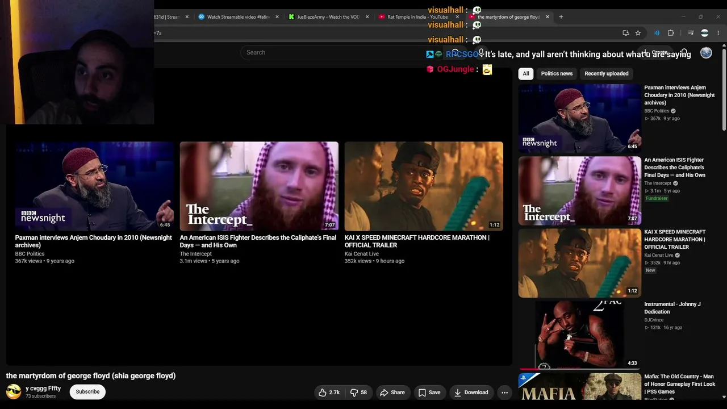Open sidebar title 'KAI X SPEED MINECRAFT HARDCORE MARATHON'

click(x=675, y=240)
